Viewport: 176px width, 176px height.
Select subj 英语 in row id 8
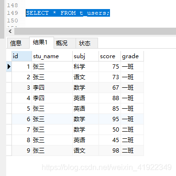coord(86,140)
